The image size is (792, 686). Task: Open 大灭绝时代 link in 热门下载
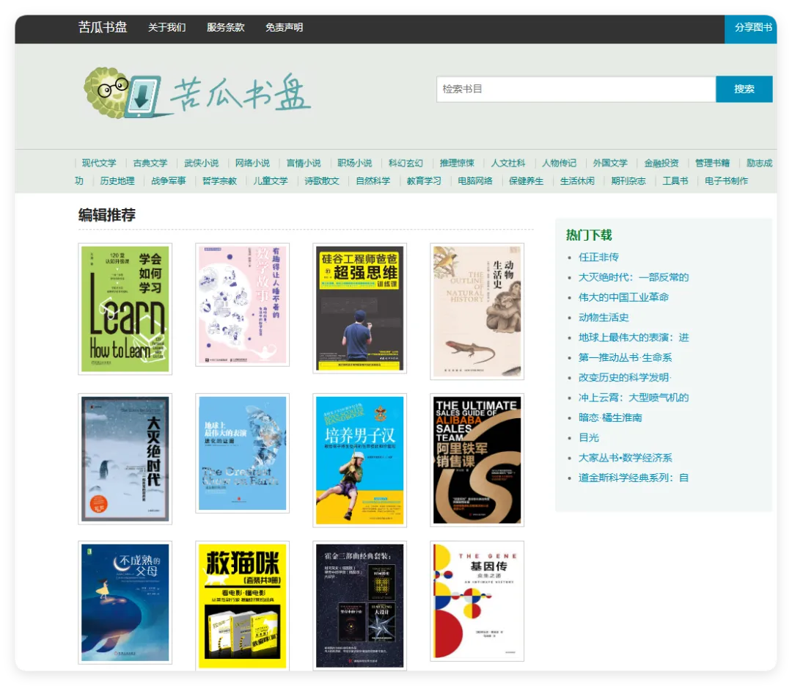tap(634, 277)
